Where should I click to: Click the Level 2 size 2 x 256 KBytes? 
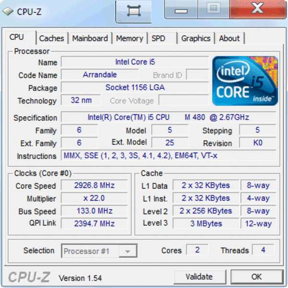(x=206, y=211)
